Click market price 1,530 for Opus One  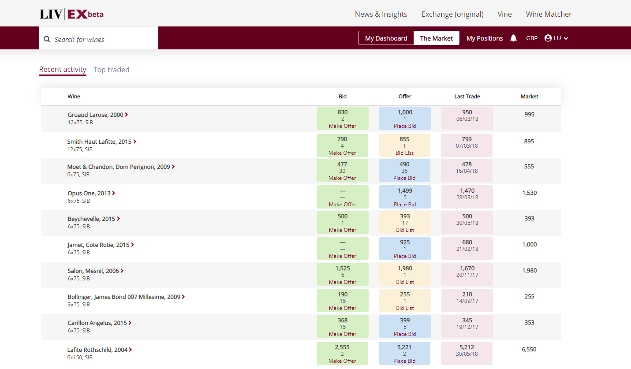[x=529, y=193]
